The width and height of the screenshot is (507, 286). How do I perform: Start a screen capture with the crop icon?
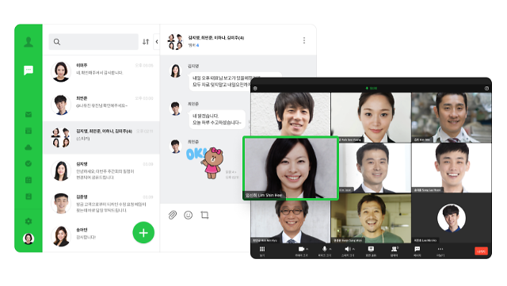(x=204, y=215)
